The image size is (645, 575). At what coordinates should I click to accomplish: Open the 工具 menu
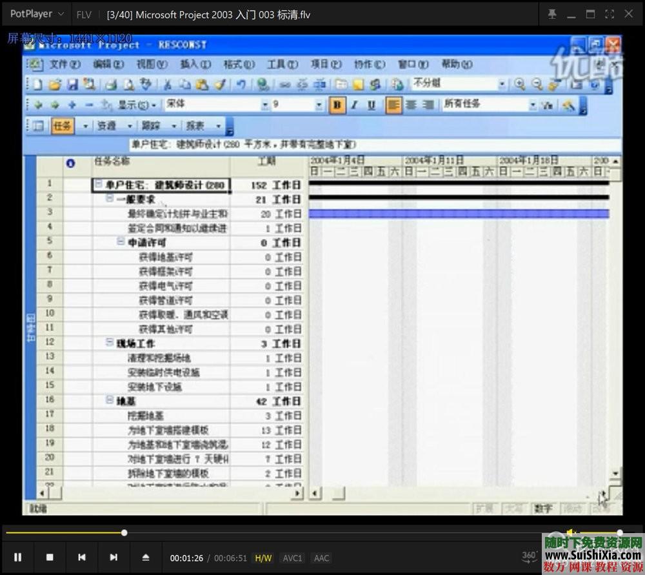point(283,65)
